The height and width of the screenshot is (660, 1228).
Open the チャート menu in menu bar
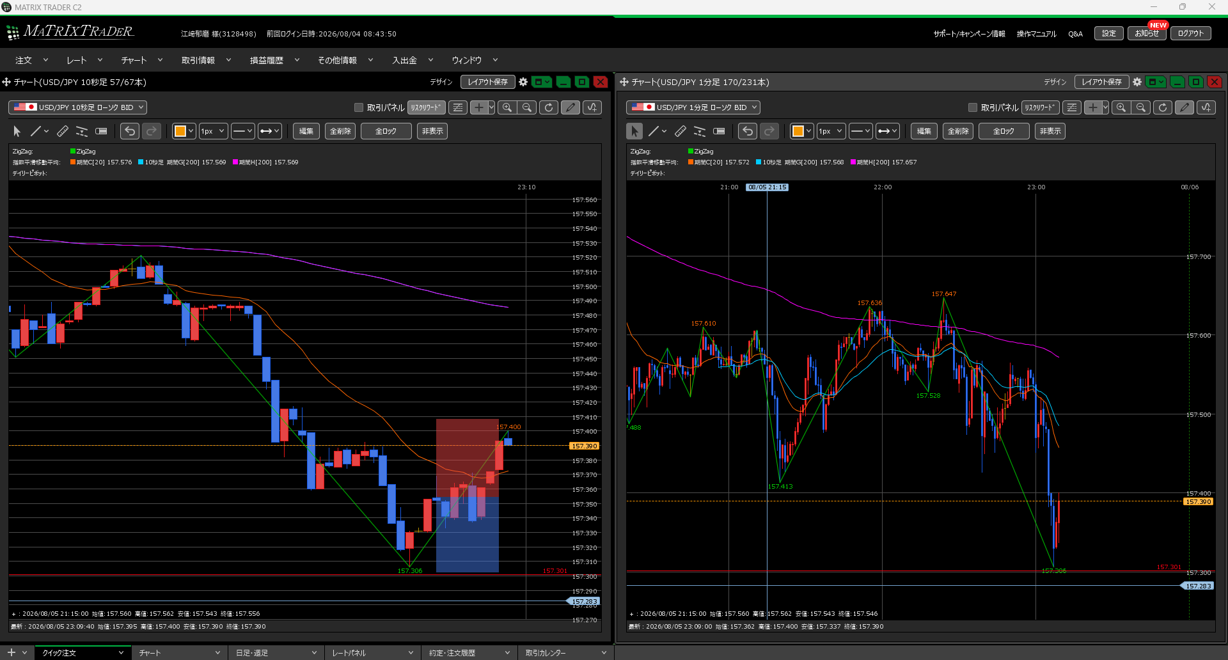141,60
